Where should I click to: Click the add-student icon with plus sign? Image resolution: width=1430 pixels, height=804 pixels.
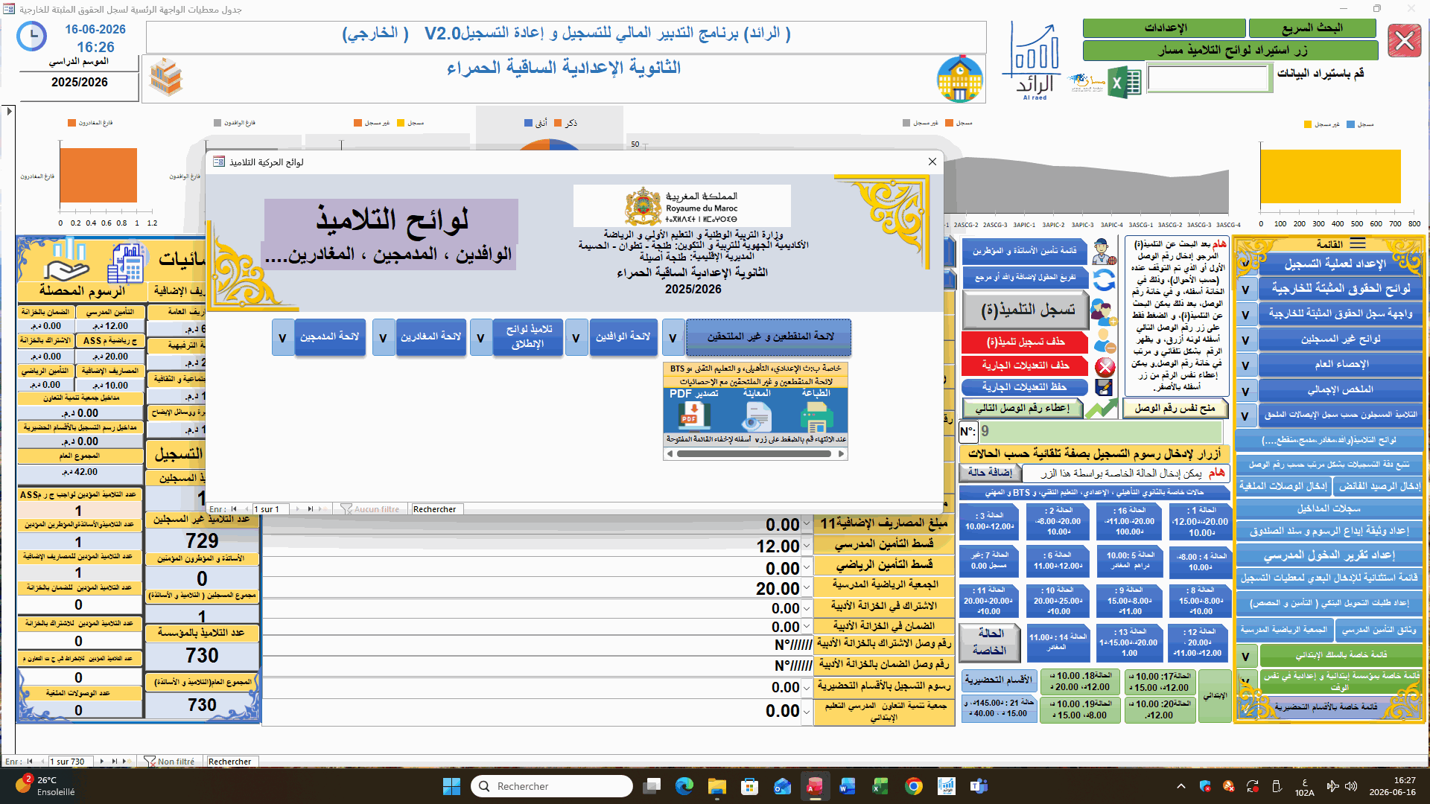coord(1104,311)
